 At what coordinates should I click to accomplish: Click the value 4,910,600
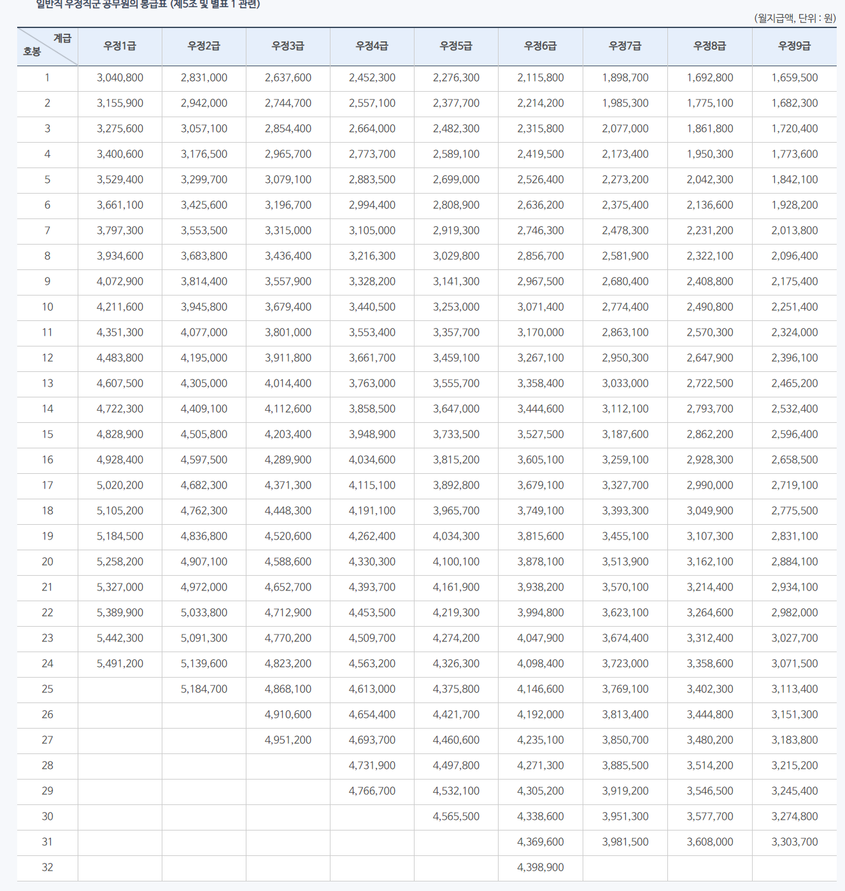click(x=288, y=715)
